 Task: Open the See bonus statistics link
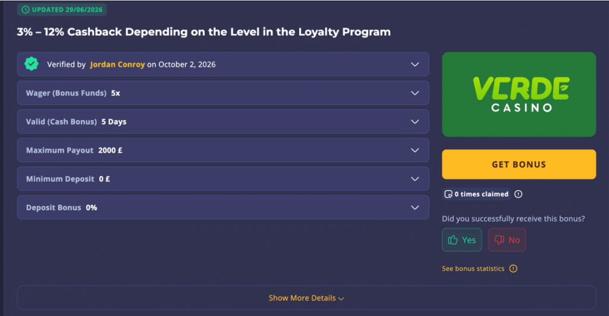coord(473,268)
